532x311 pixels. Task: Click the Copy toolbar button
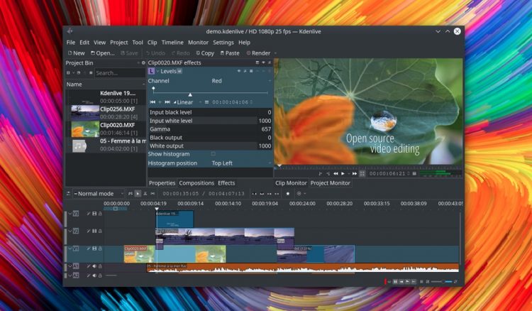(x=205, y=53)
